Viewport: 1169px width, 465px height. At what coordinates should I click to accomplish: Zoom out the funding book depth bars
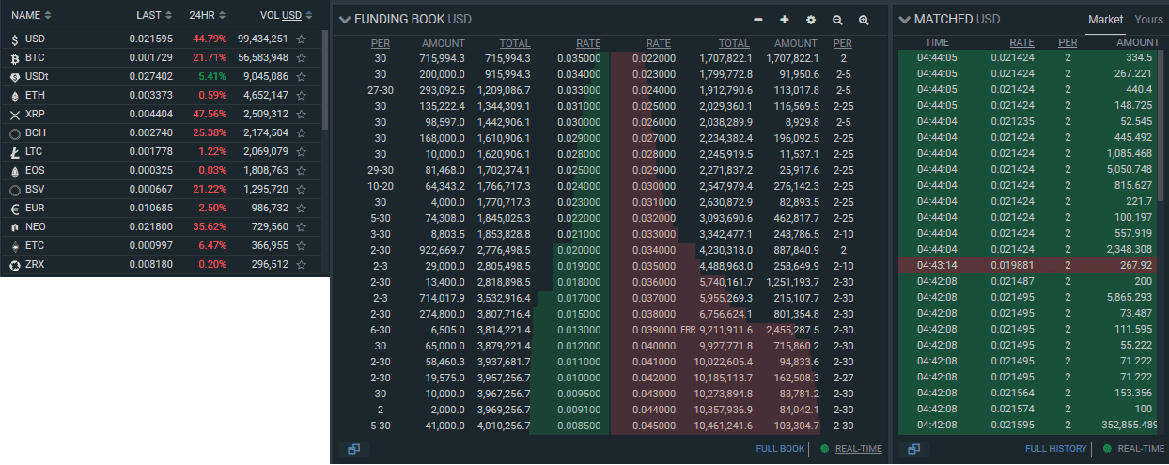[x=837, y=20]
